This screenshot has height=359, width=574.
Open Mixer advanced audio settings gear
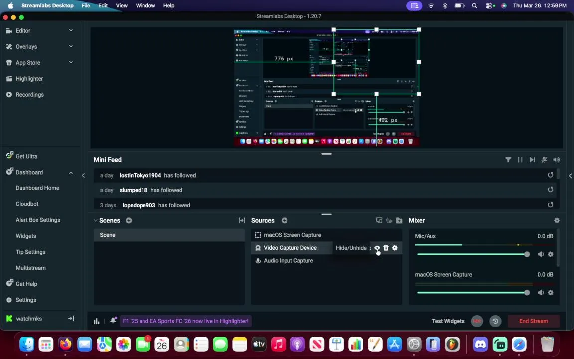coord(557,220)
